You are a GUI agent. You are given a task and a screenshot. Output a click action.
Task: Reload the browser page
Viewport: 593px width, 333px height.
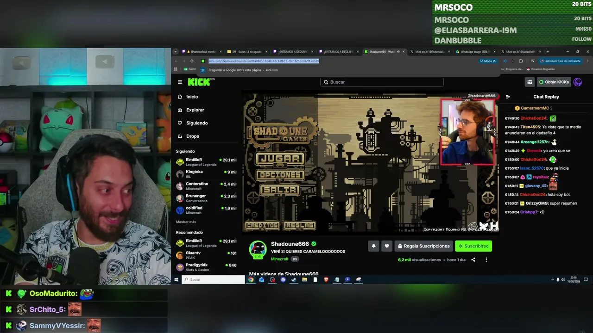pos(192,61)
